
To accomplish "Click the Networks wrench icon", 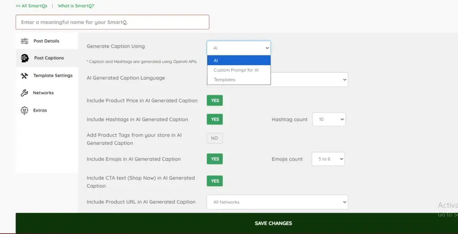I will (25, 93).
